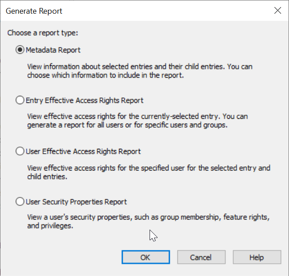Image resolution: width=289 pixels, height=276 pixels.
Task: Click the 'User Effective Access Rights Report' label
Action: coord(83,151)
